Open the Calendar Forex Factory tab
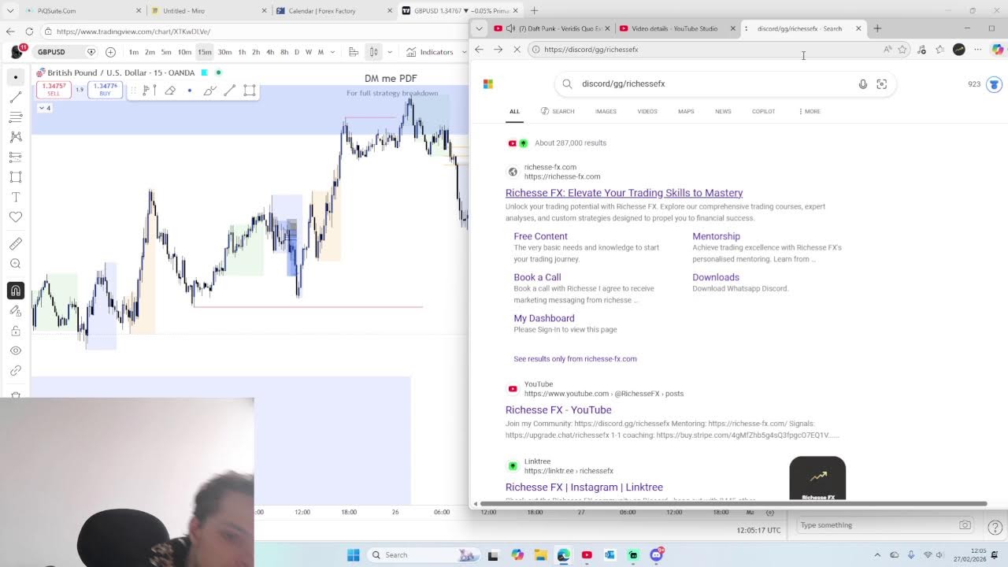1008x567 pixels. tap(334, 10)
